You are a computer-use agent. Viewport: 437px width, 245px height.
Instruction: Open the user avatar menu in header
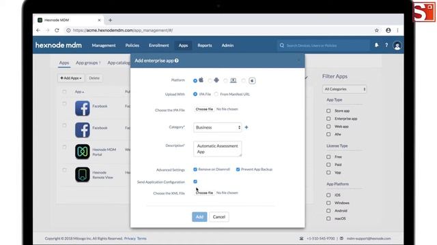tap(397, 46)
